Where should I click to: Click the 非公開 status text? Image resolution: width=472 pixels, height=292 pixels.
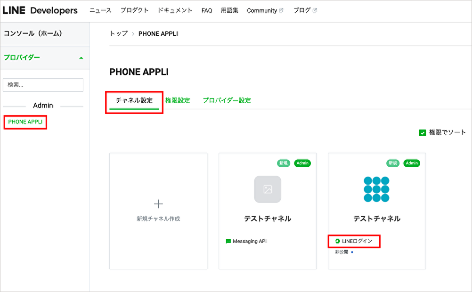click(342, 252)
